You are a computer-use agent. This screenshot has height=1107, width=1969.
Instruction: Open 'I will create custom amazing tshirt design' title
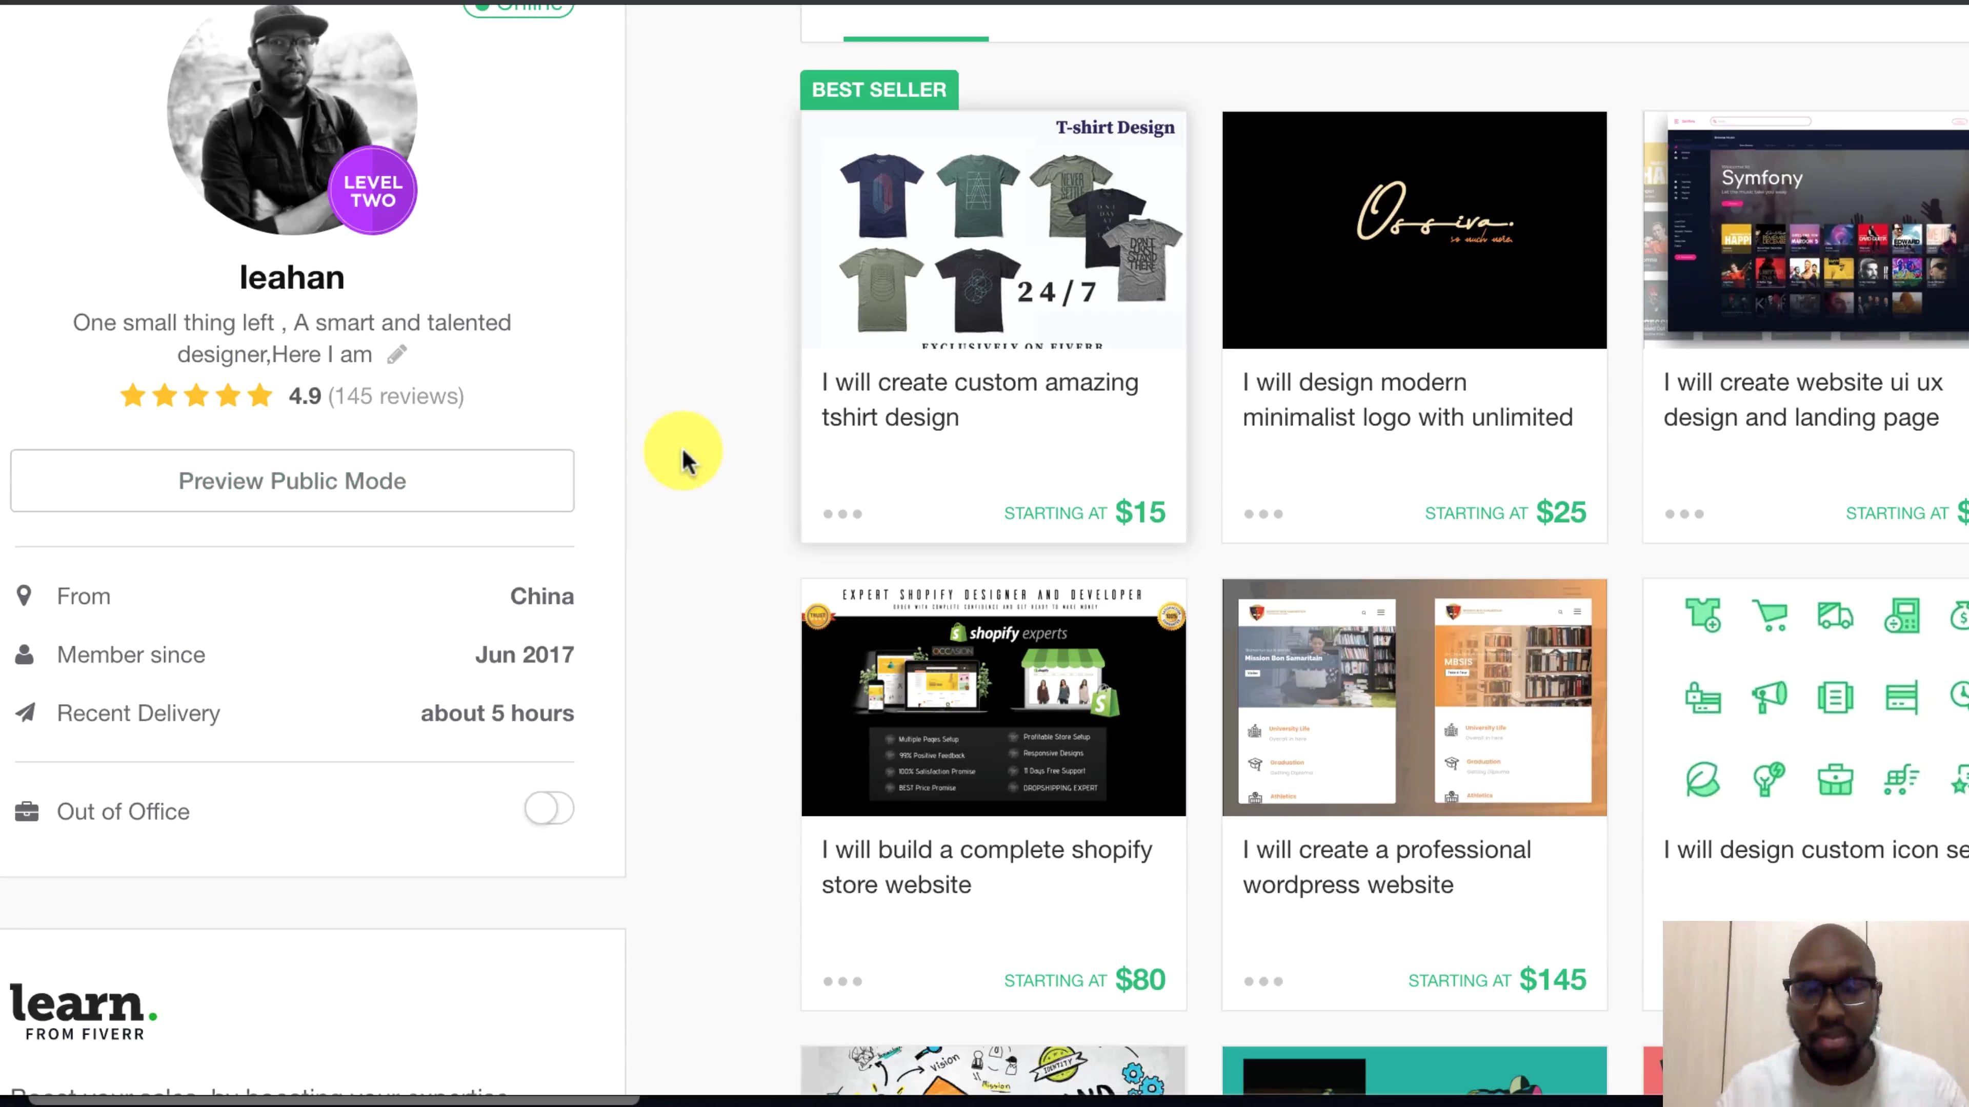click(x=980, y=400)
